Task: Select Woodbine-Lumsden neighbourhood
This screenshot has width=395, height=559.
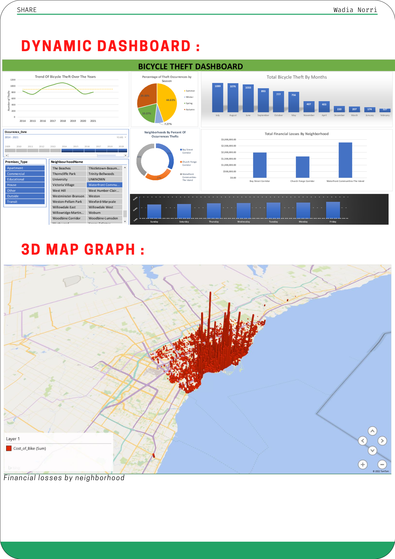Action: [104, 218]
